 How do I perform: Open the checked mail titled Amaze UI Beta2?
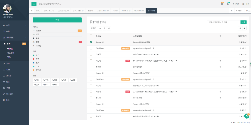point(141,42)
